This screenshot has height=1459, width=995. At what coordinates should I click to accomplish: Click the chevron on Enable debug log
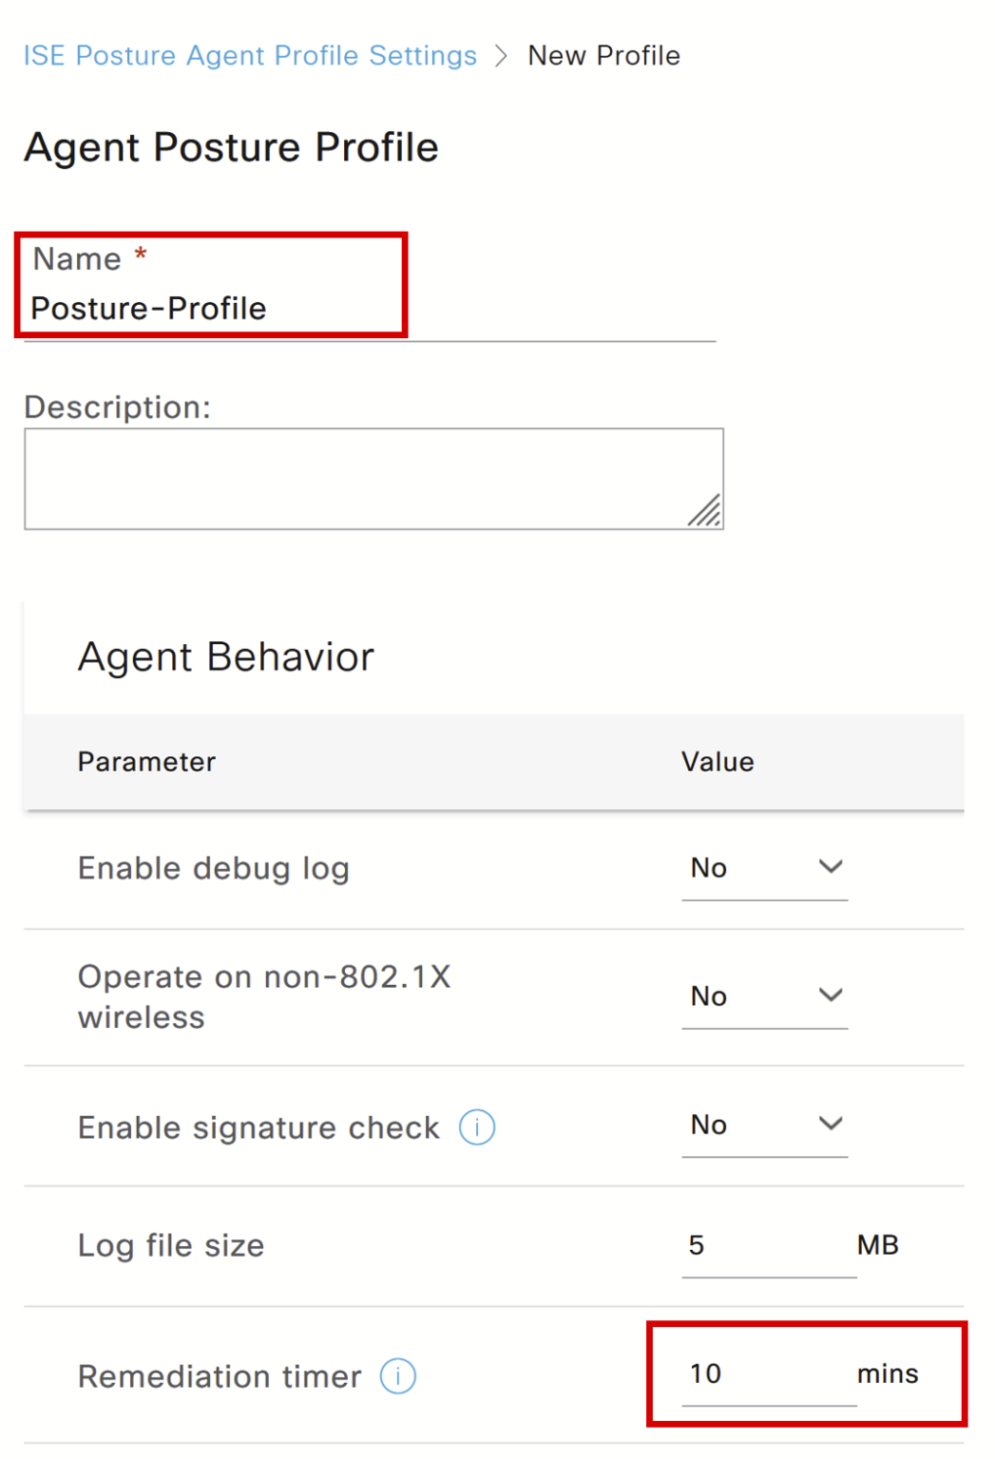[830, 866]
